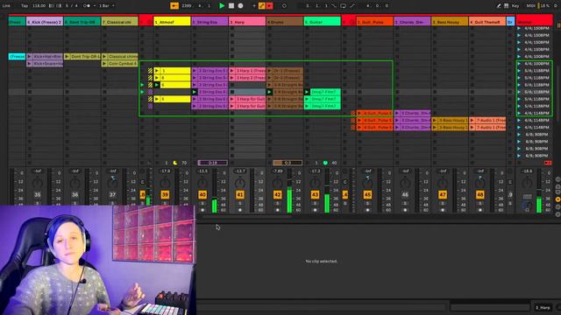The image size is (561, 315).
Task: Toggle the Punch-In switch
Action: (334, 6)
